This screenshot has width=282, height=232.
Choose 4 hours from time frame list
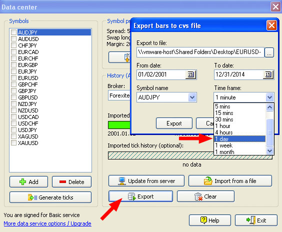click(239, 132)
